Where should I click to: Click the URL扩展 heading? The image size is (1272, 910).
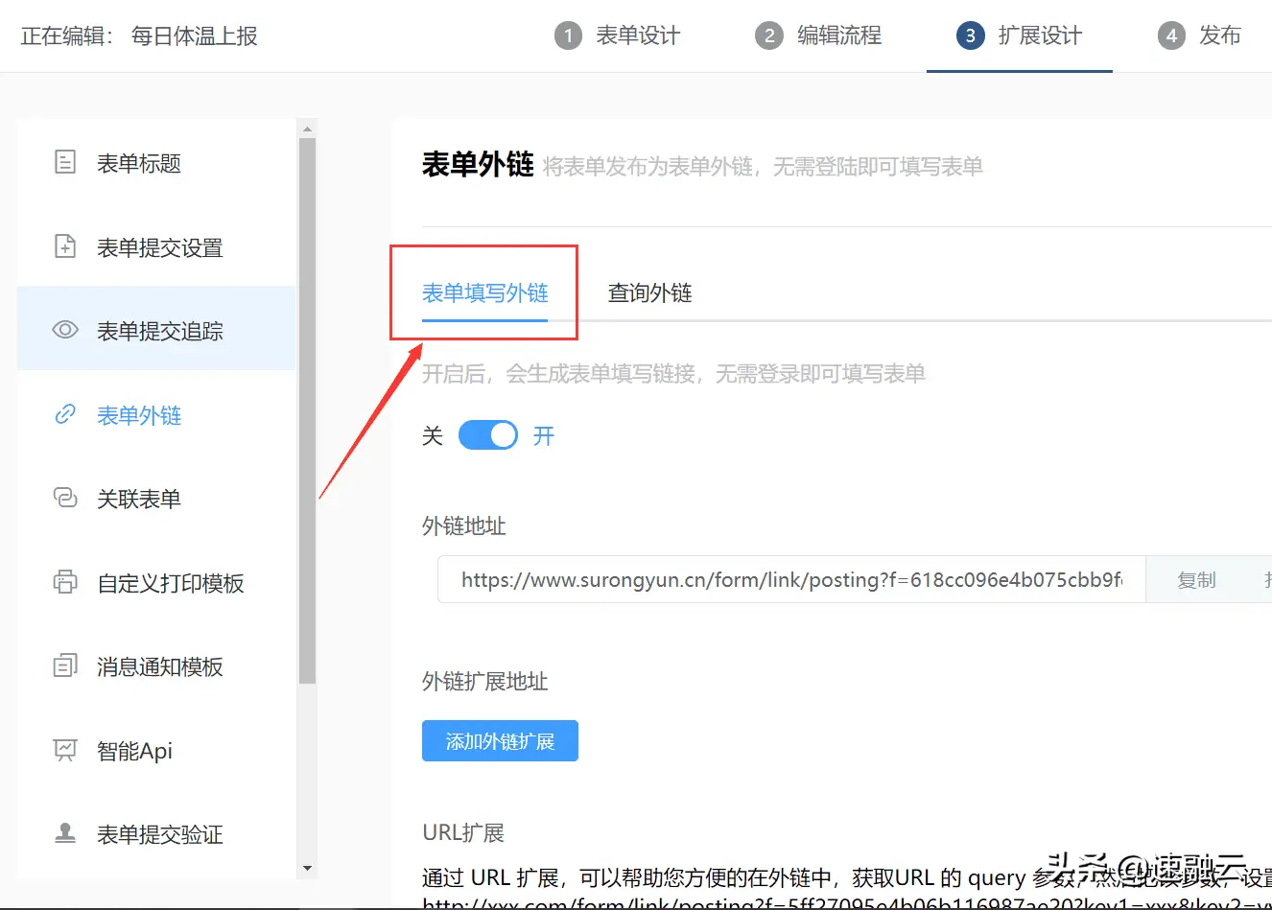pos(463,832)
